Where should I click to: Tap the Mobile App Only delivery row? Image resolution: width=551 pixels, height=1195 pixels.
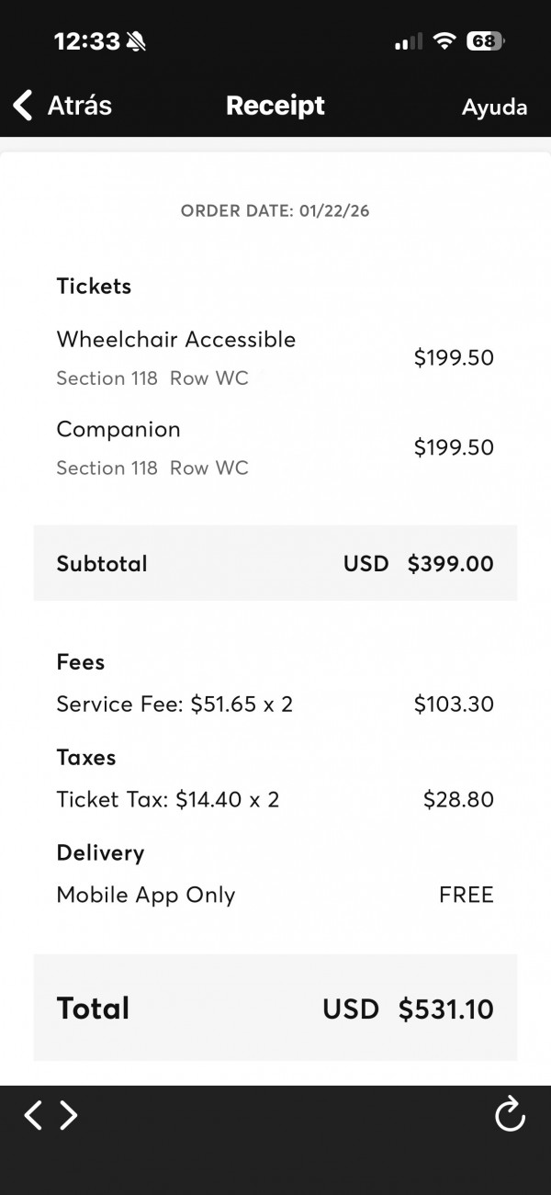point(275,895)
